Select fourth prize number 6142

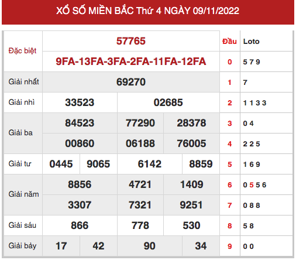(150, 164)
